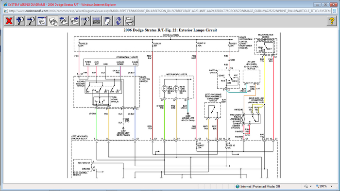Click the Ignition Switch component box

(228, 79)
